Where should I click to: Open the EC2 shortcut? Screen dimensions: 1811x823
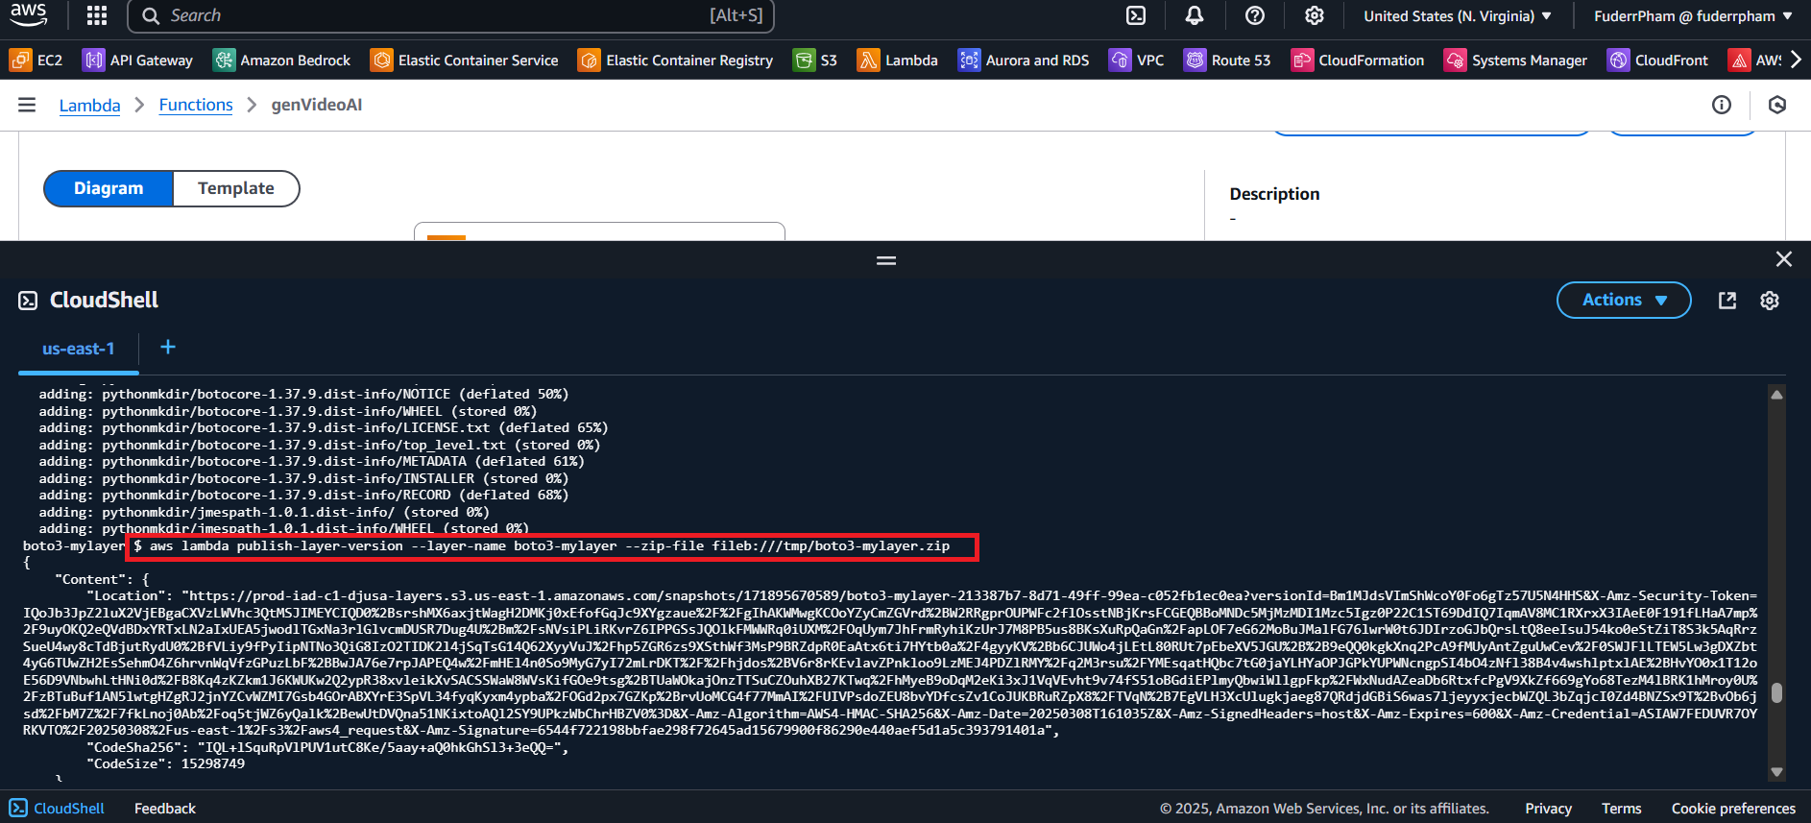point(36,61)
